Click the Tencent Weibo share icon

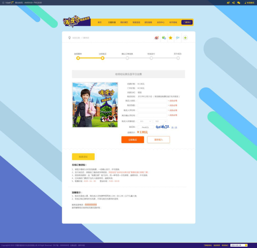pos(178,38)
